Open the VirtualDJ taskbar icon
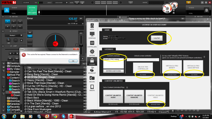 [72, 116]
